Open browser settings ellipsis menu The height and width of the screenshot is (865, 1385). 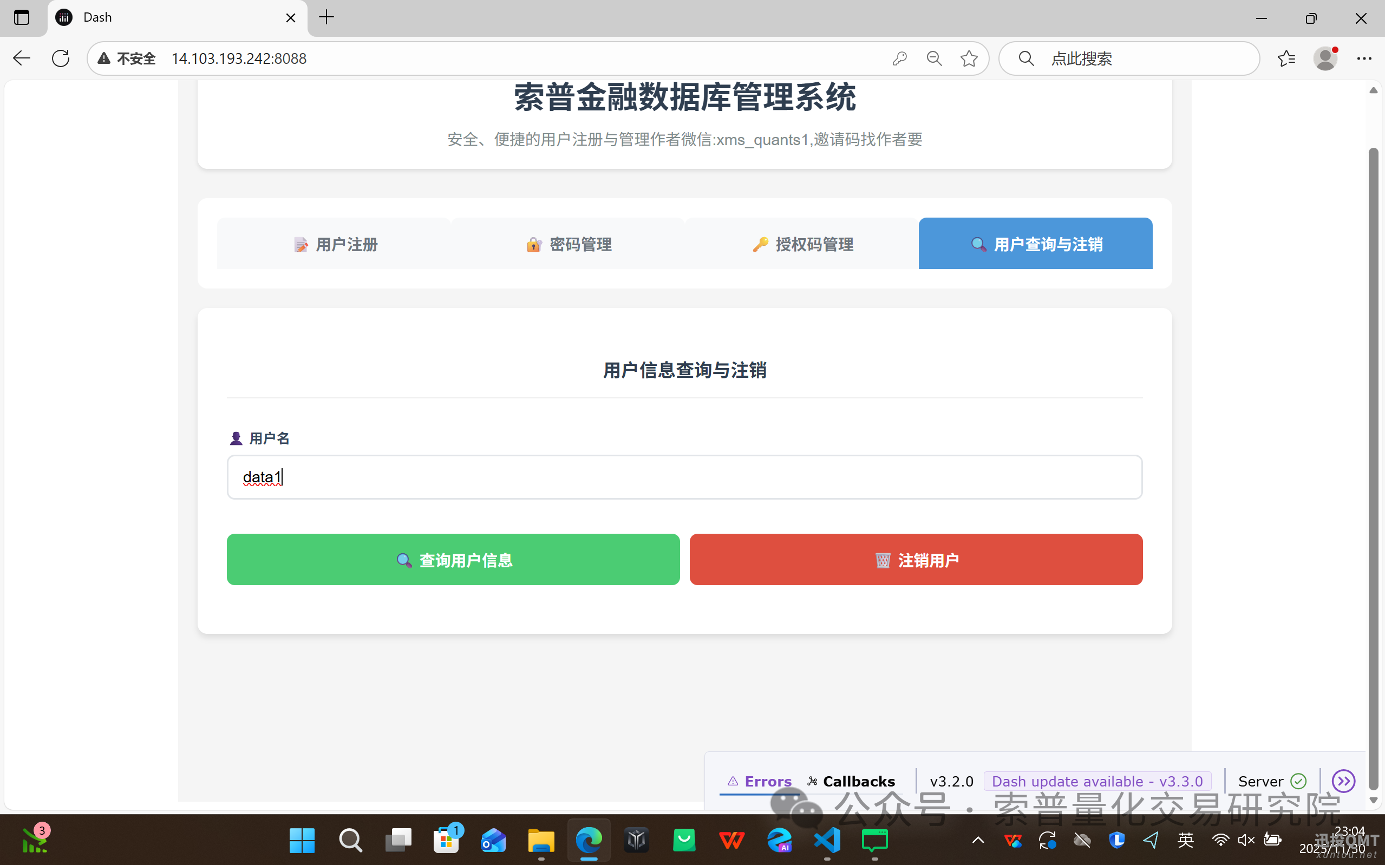1364,58
